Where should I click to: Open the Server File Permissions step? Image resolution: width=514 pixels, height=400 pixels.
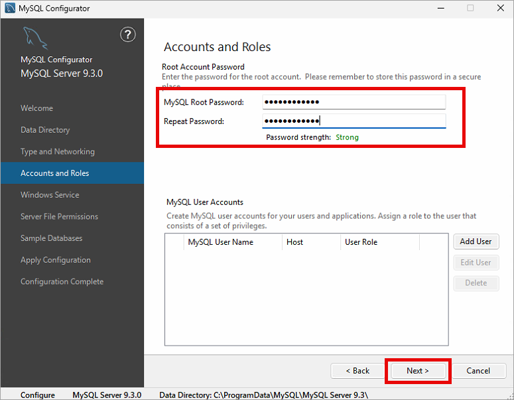(59, 216)
